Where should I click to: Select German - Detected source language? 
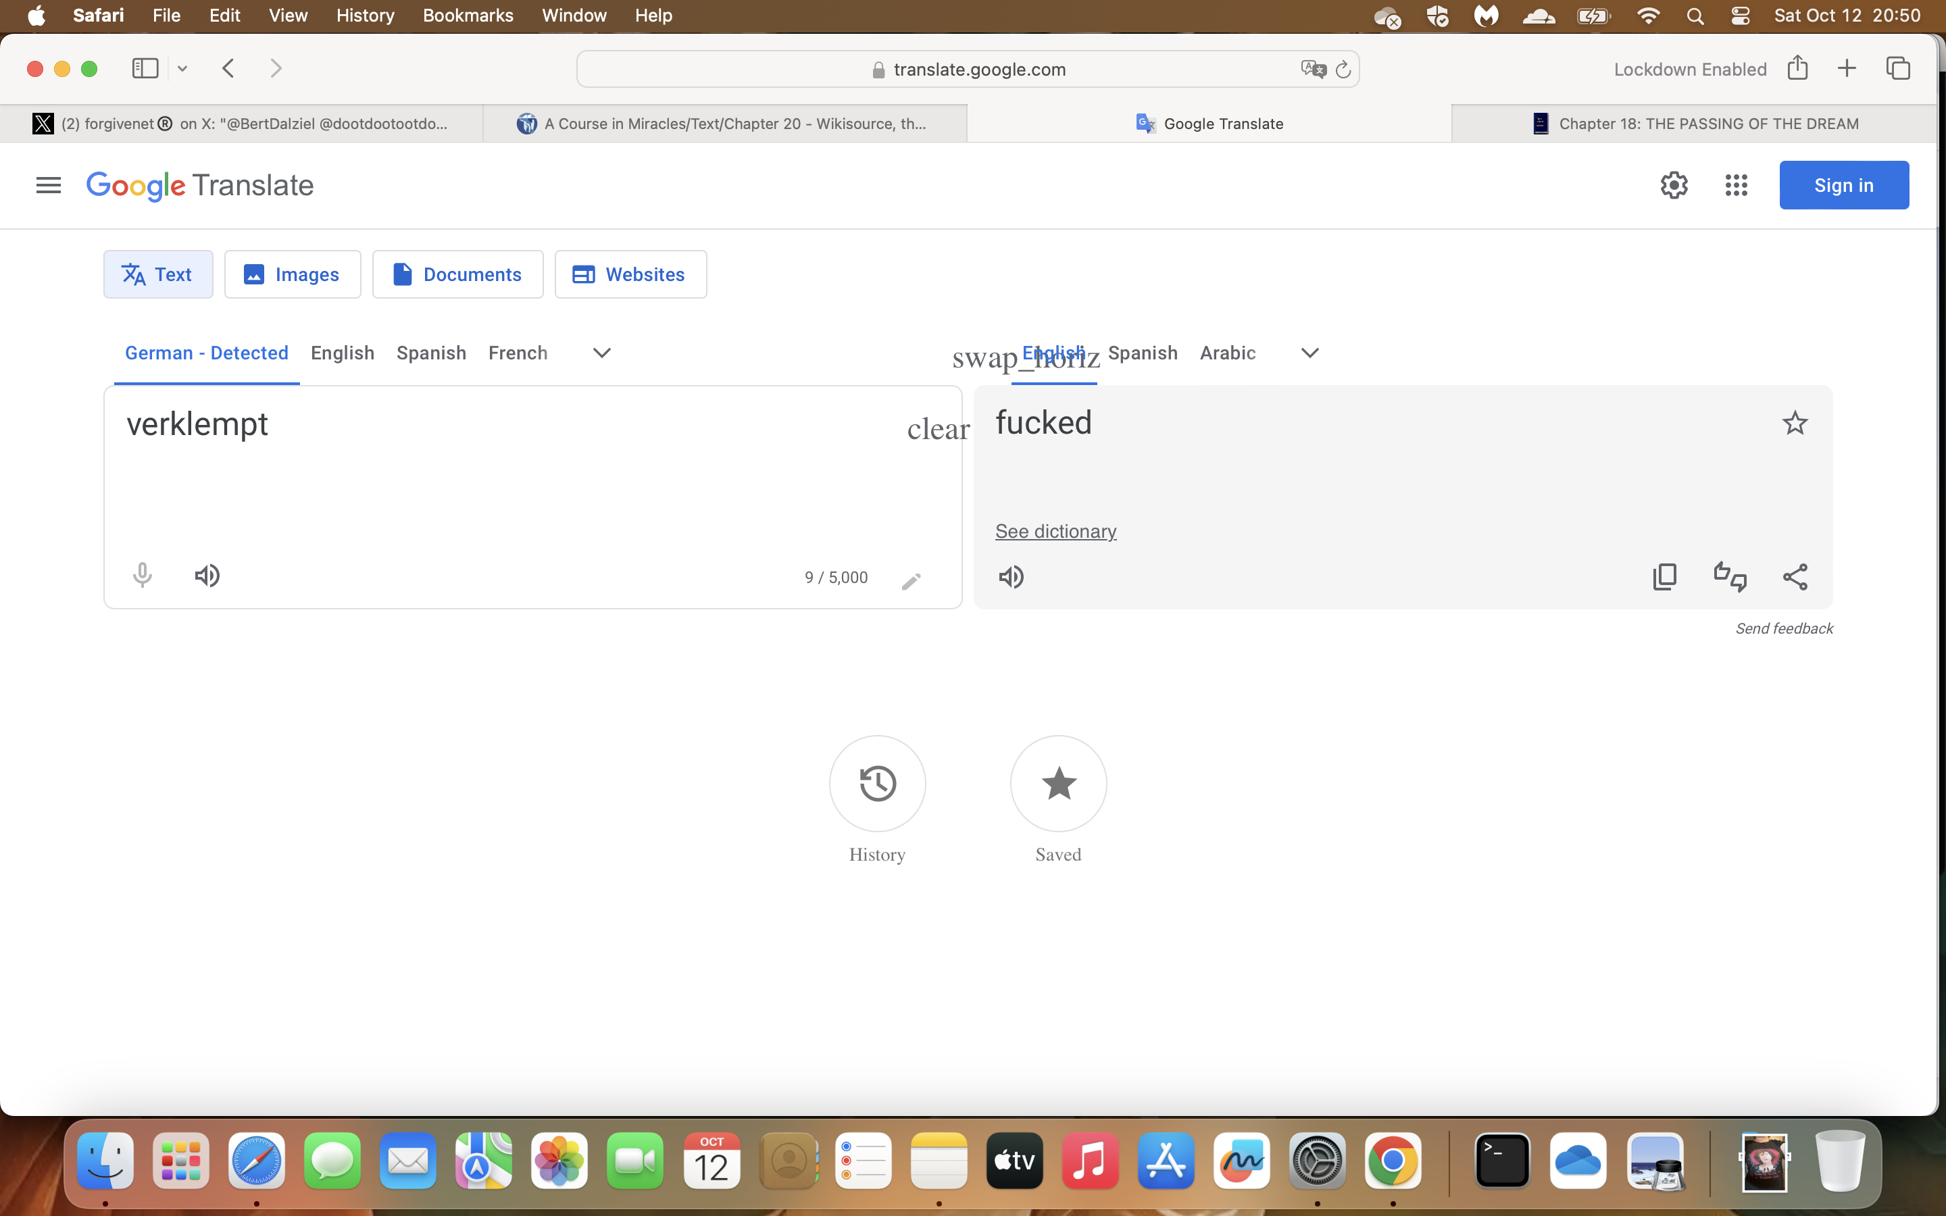click(207, 353)
